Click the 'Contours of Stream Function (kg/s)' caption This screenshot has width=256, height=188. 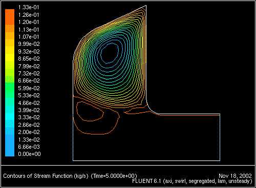[46, 176]
